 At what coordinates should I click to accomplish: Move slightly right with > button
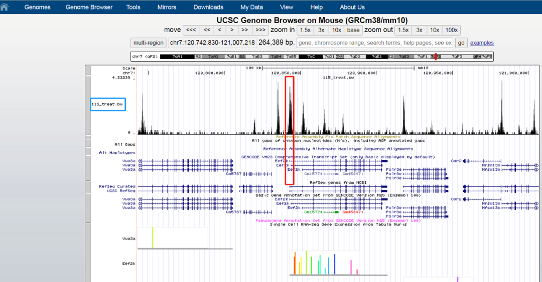232,30
